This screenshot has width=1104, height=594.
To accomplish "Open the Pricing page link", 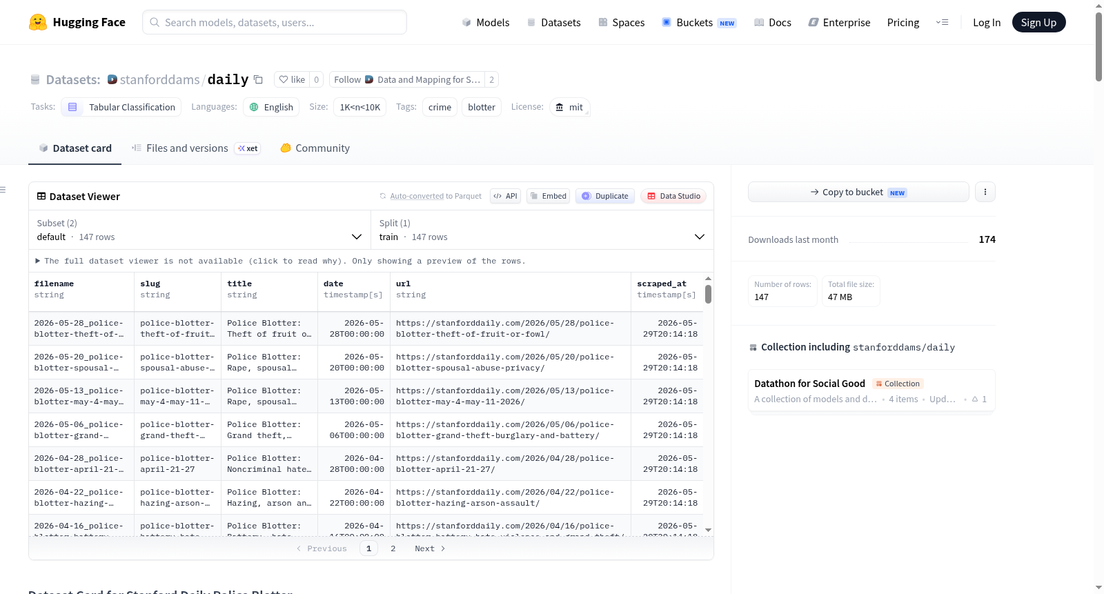I will pos(903,22).
